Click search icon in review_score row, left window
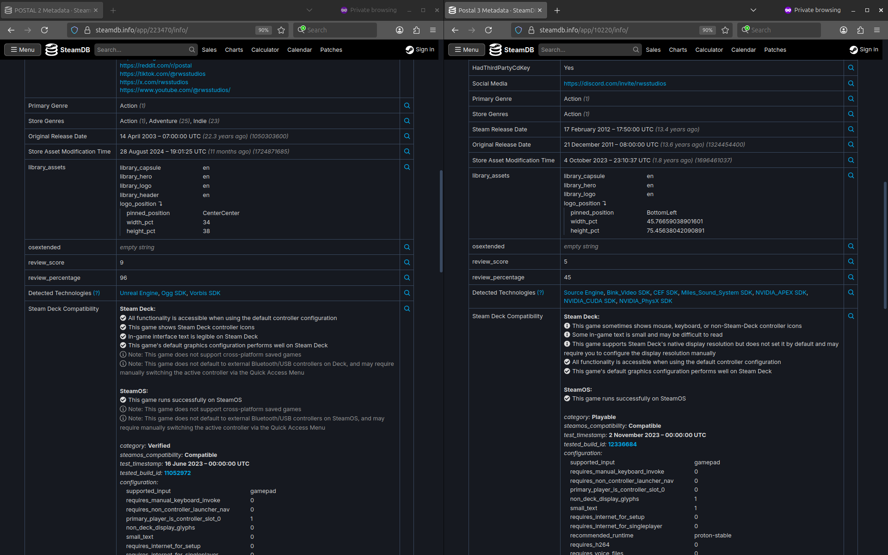 click(407, 263)
